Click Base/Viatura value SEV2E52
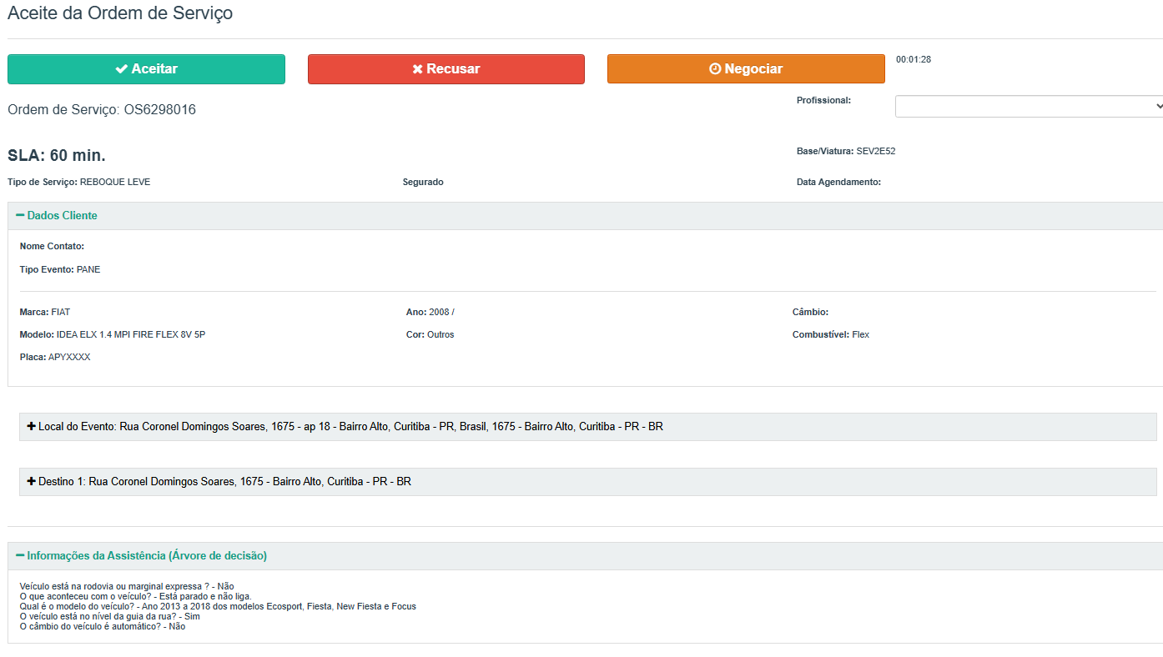This screenshot has width=1163, height=657. point(876,152)
